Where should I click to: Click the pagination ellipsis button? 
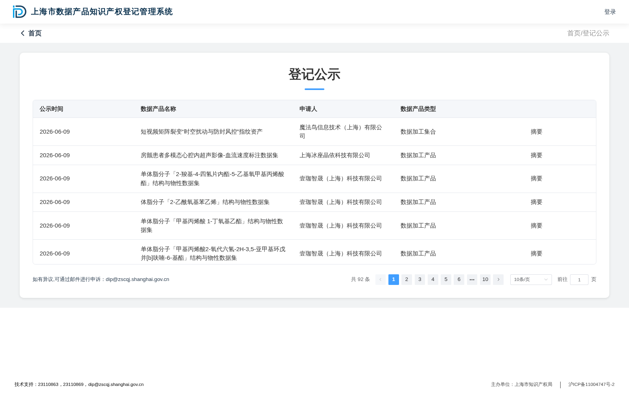pos(472,279)
